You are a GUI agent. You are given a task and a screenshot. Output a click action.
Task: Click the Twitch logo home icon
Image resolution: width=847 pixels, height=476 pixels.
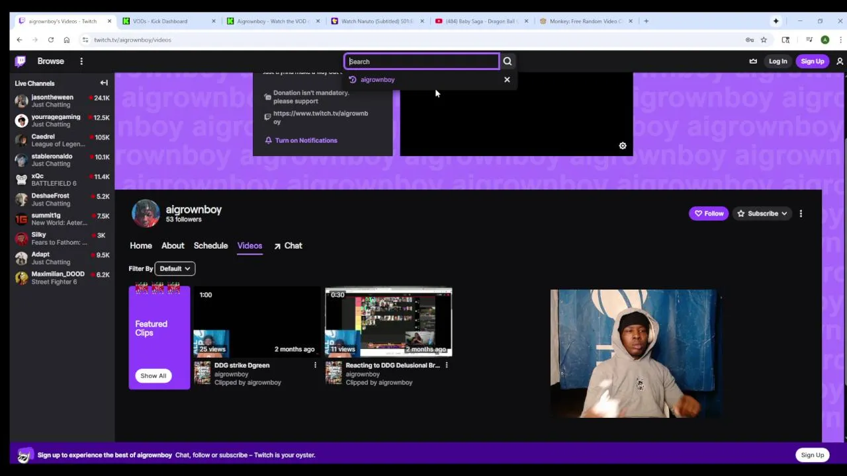point(21,61)
